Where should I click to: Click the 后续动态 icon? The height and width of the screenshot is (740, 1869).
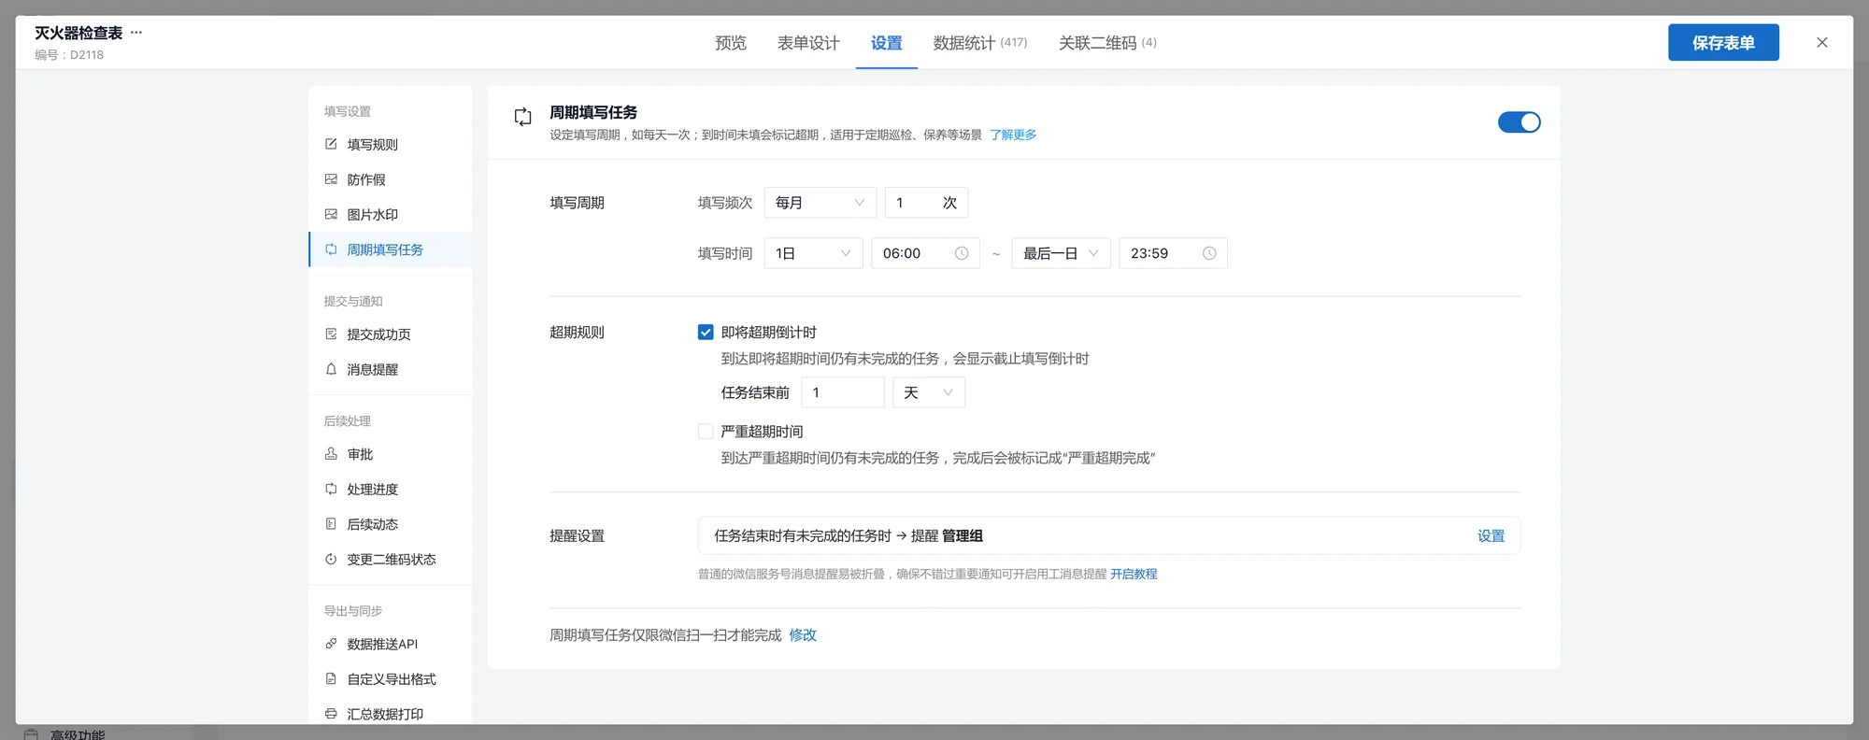click(x=331, y=524)
